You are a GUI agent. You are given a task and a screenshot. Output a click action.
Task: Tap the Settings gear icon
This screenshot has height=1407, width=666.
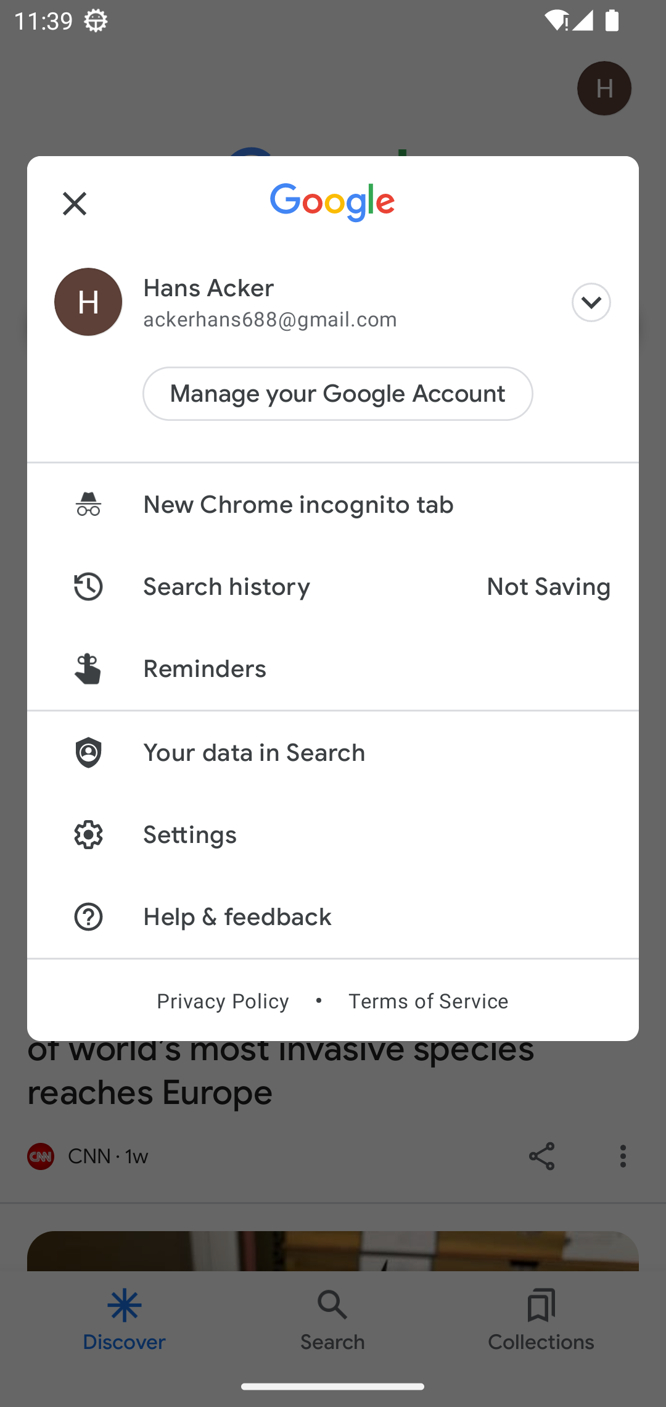coord(88,834)
